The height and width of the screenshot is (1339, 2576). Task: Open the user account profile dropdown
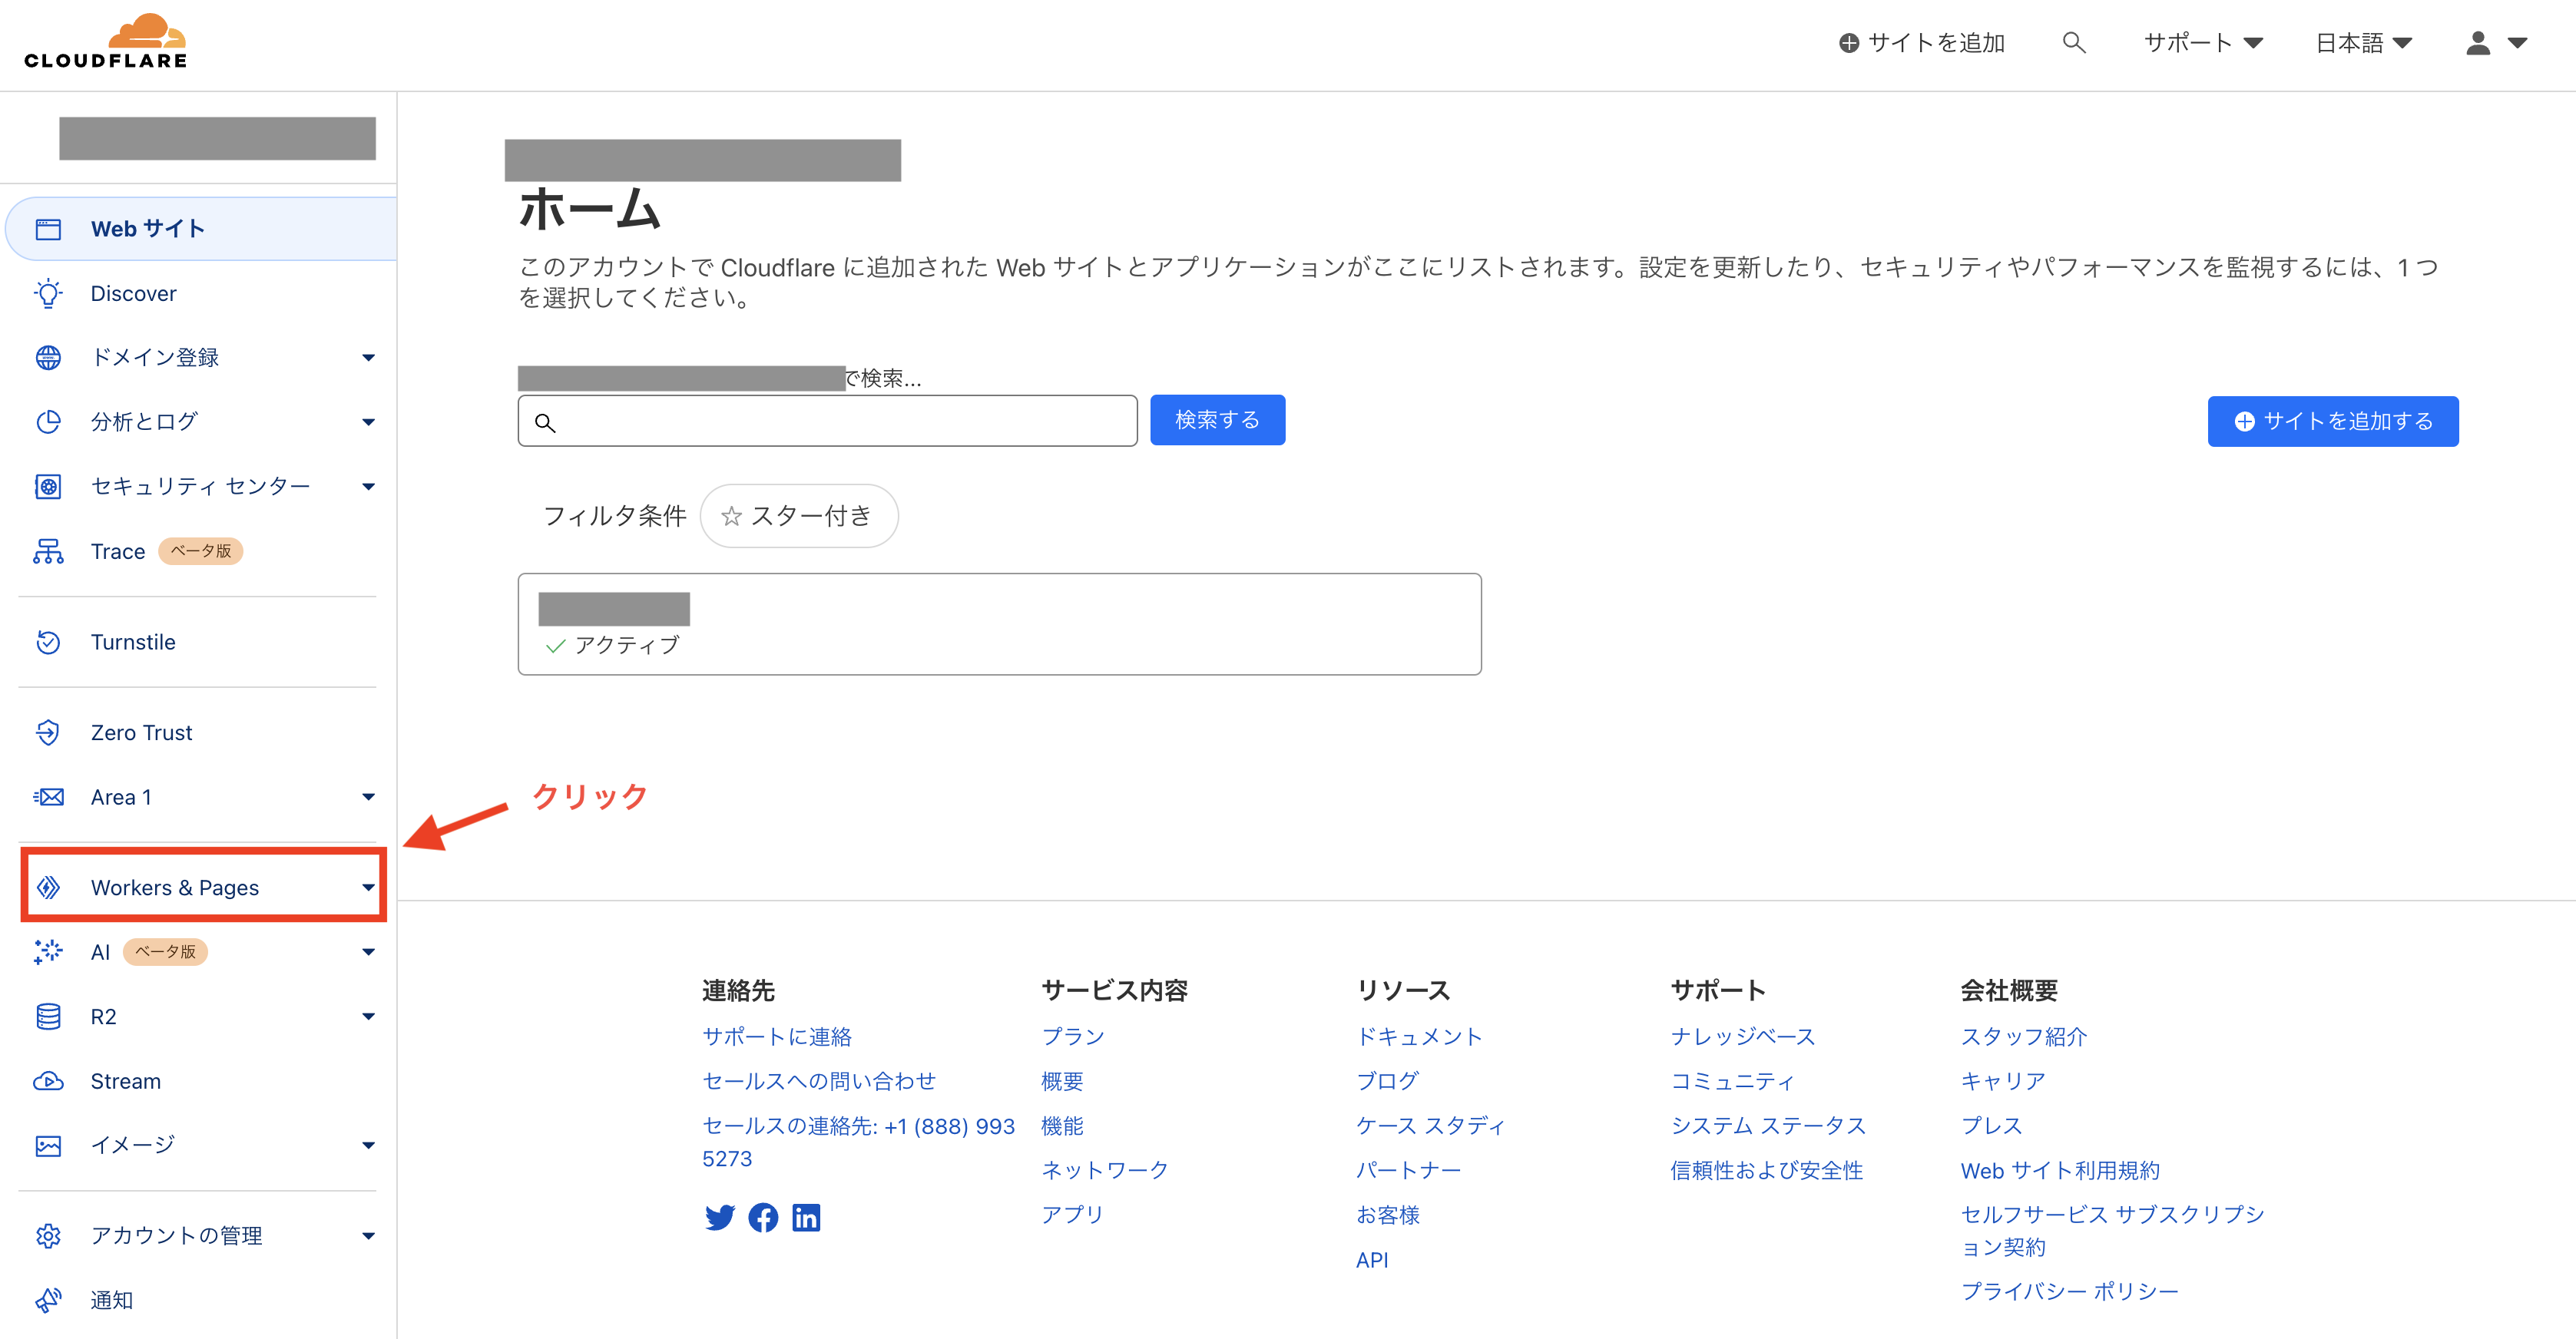pos(2496,43)
